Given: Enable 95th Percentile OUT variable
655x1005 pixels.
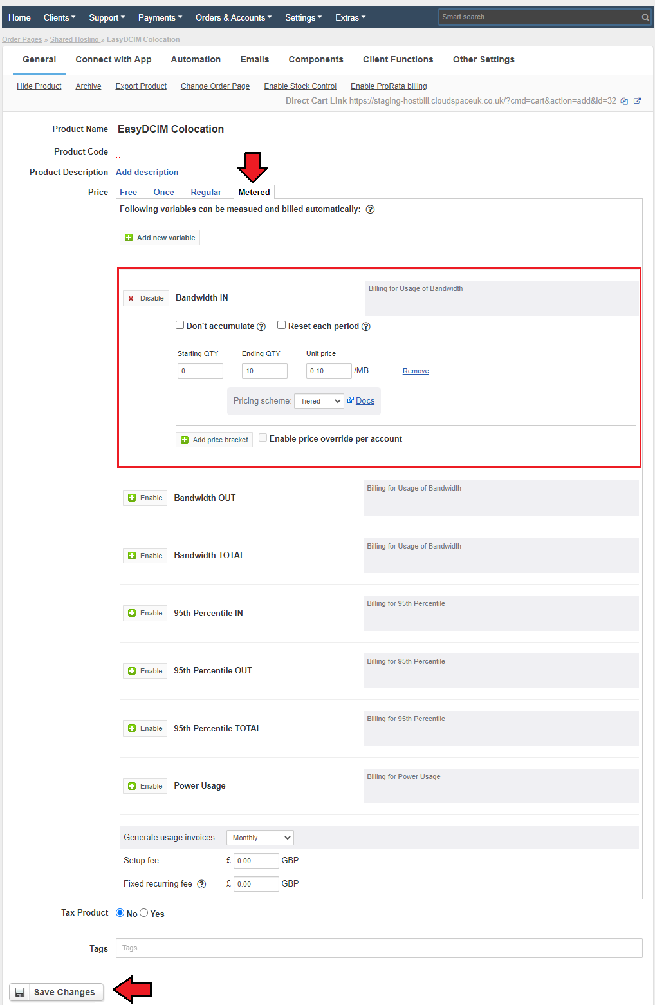Looking at the screenshot, I should point(145,671).
